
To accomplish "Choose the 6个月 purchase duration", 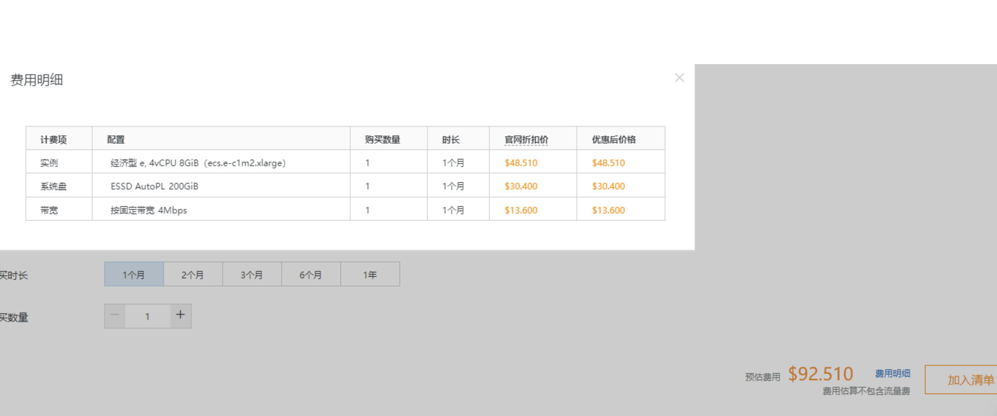I will [x=311, y=274].
